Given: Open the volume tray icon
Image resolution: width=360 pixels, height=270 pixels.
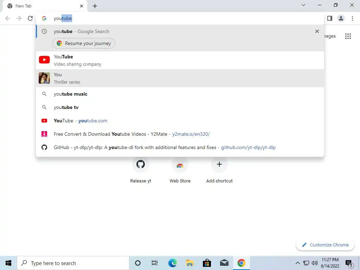Looking at the screenshot, I should tap(315, 263).
